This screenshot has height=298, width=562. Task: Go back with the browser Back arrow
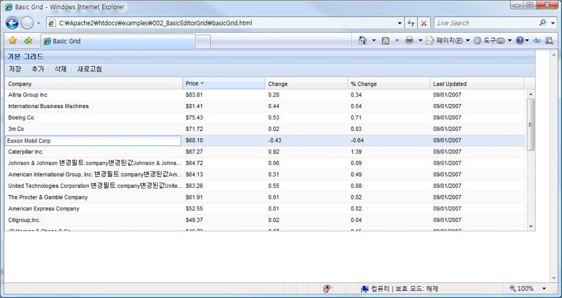(12, 23)
